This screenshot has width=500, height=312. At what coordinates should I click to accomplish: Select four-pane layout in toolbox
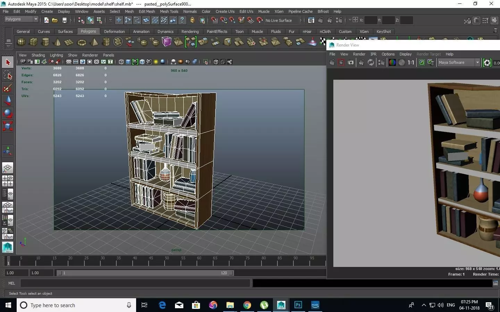click(x=8, y=181)
